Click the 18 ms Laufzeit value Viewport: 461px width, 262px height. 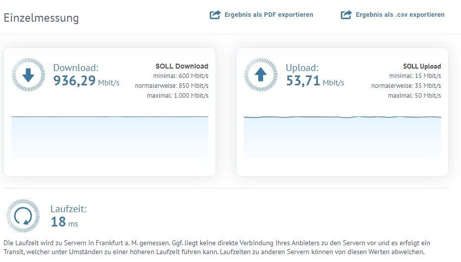point(64,222)
